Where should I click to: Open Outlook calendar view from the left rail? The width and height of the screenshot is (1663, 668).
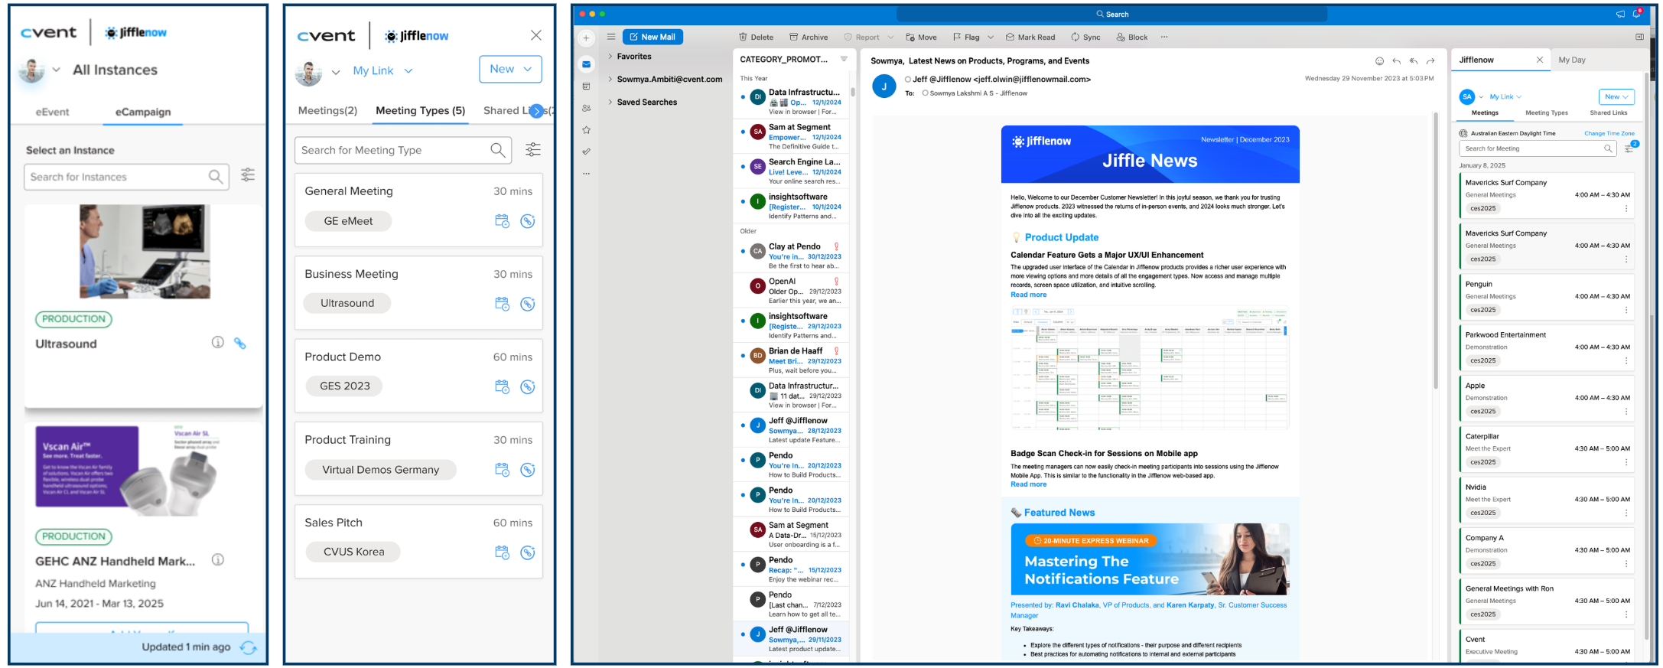point(587,86)
